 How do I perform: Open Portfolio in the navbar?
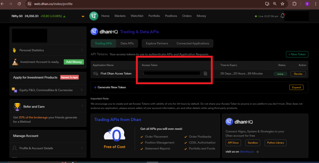point(154,16)
